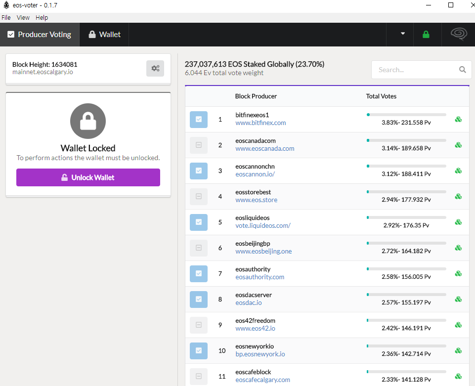This screenshot has height=386, width=475.
Task: Open eosbeijingbp producer info icon
Action: point(458,248)
